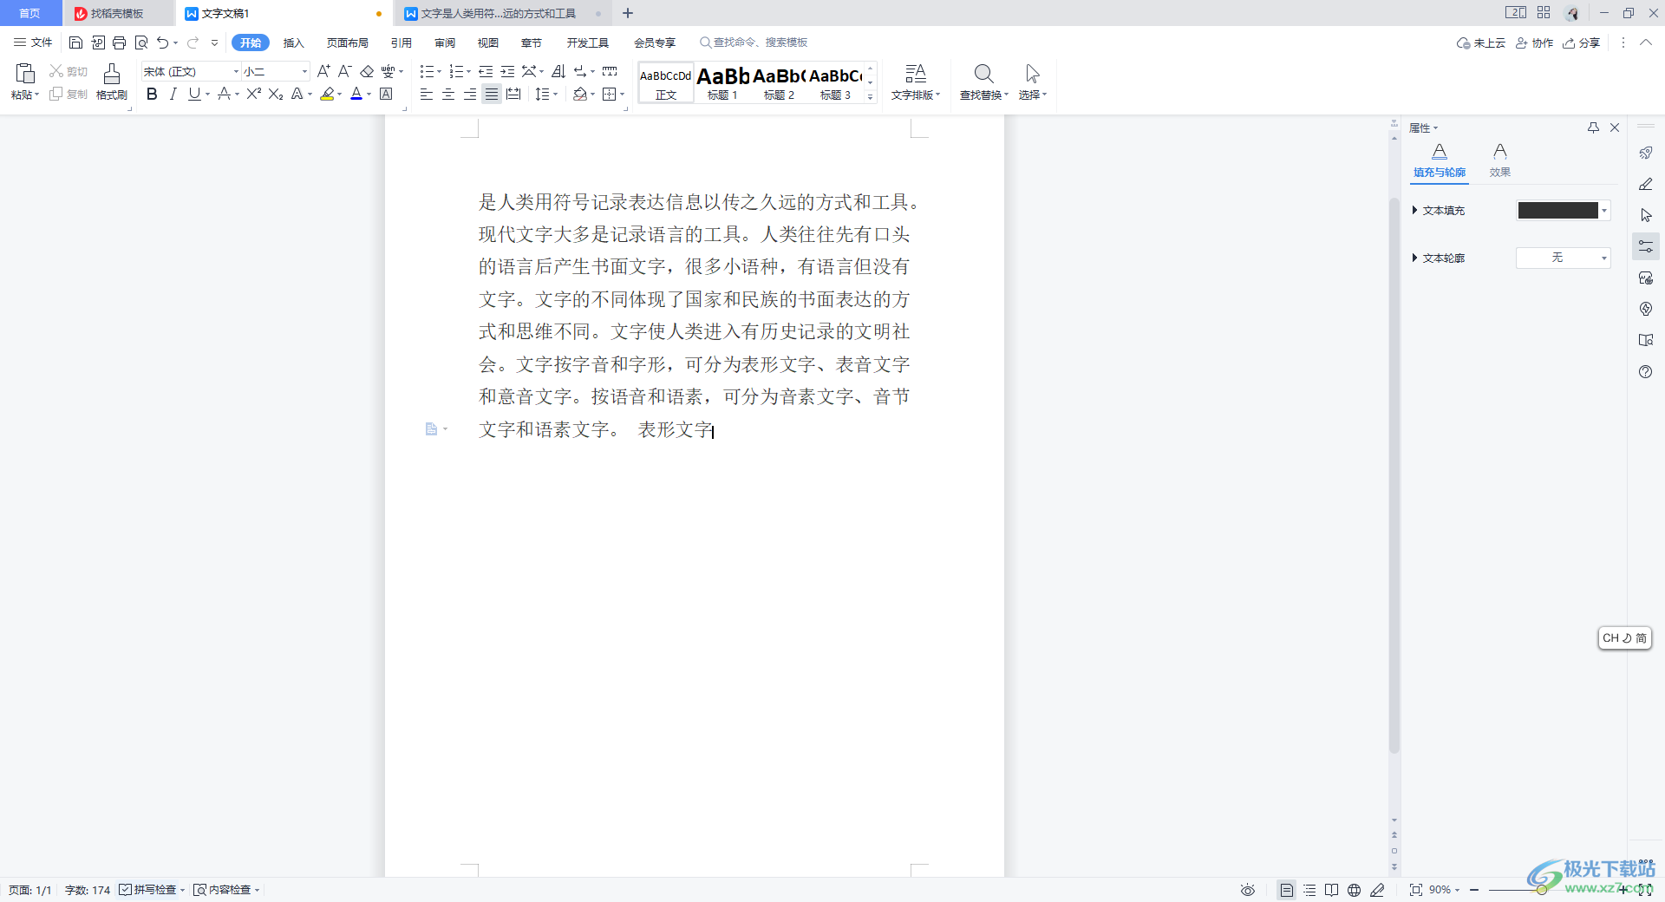Switch to web layout globe icon
Screen dimensions: 1665x902
coord(1354,890)
